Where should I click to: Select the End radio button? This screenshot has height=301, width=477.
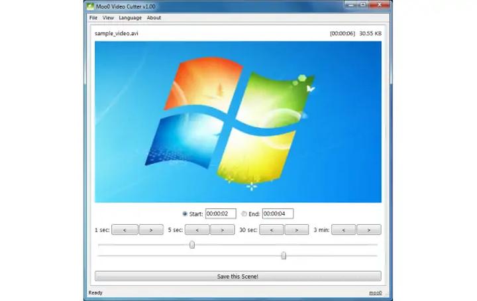coord(244,213)
